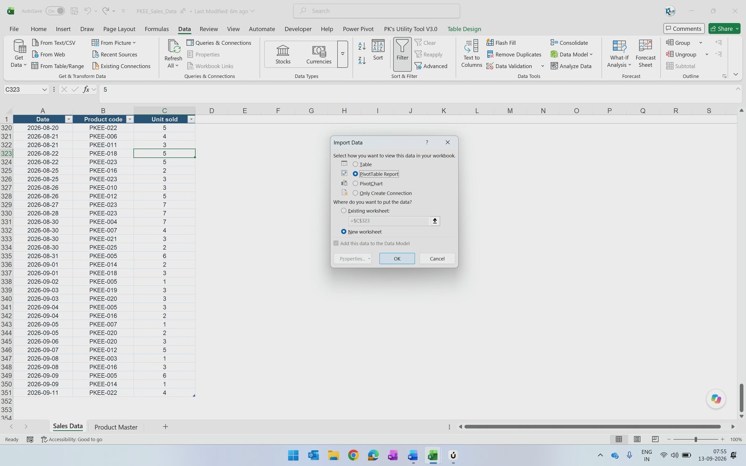Select the PivotChart radio option
The width and height of the screenshot is (746, 466).
click(x=355, y=183)
